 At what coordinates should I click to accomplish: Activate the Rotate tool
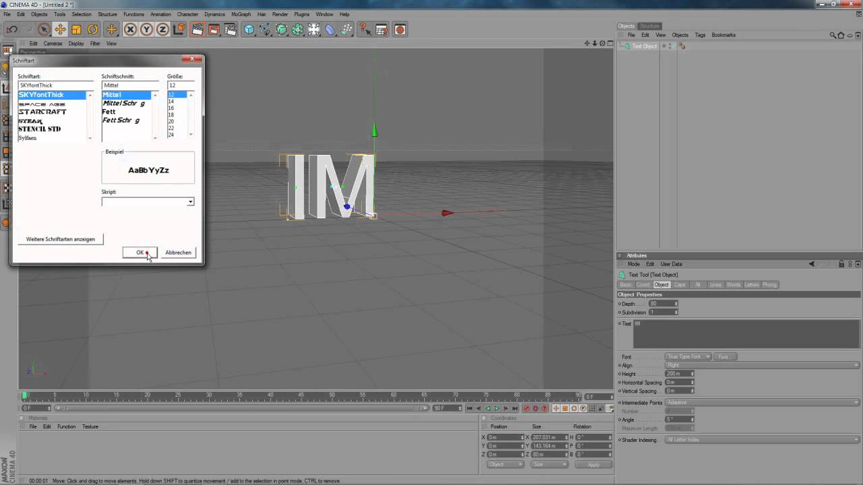tap(92, 30)
